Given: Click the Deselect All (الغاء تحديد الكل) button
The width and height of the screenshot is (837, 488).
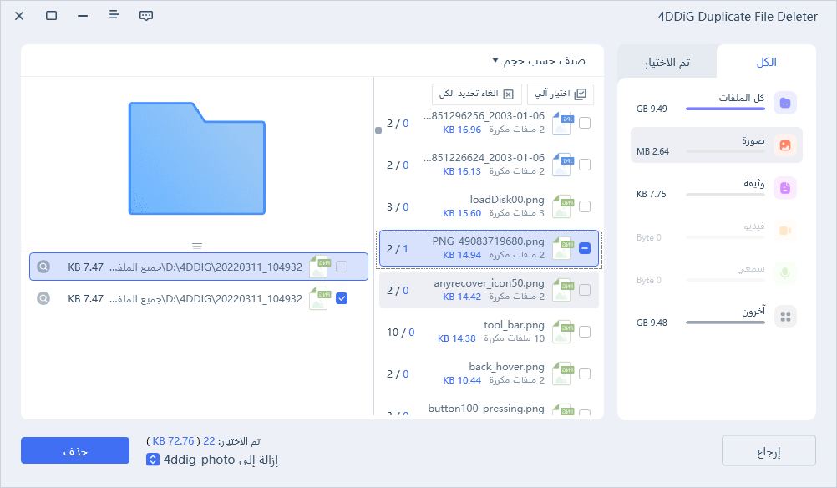Looking at the screenshot, I should point(476,94).
